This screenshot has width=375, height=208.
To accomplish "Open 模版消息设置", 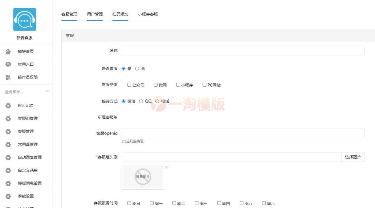I will pos(29,183).
